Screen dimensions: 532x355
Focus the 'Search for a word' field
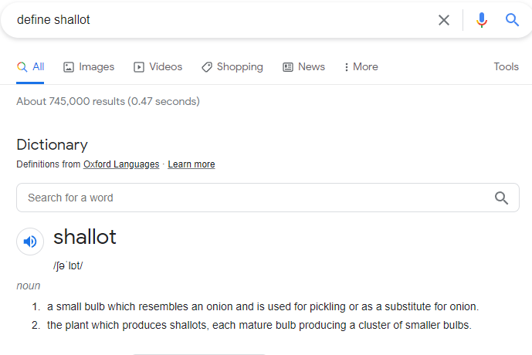255,198
